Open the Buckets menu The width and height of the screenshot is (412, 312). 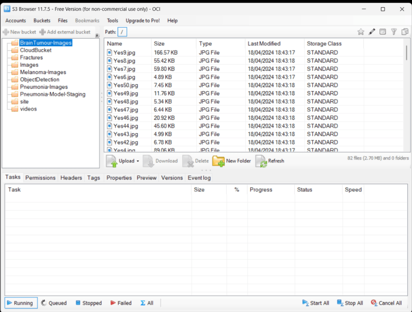(42, 21)
